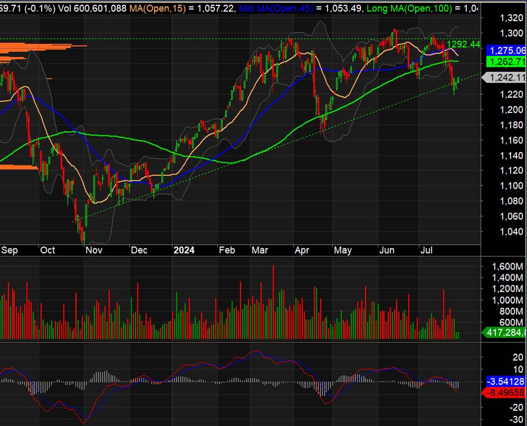Select the blue -3.54128 MACD value tag
527x426 pixels.
pyautogui.click(x=506, y=381)
